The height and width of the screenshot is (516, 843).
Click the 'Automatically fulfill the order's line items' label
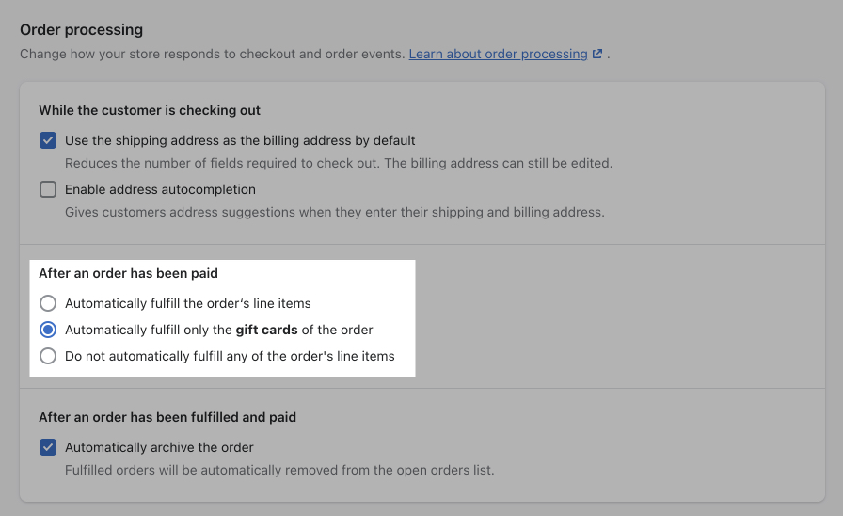pos(187,303)
